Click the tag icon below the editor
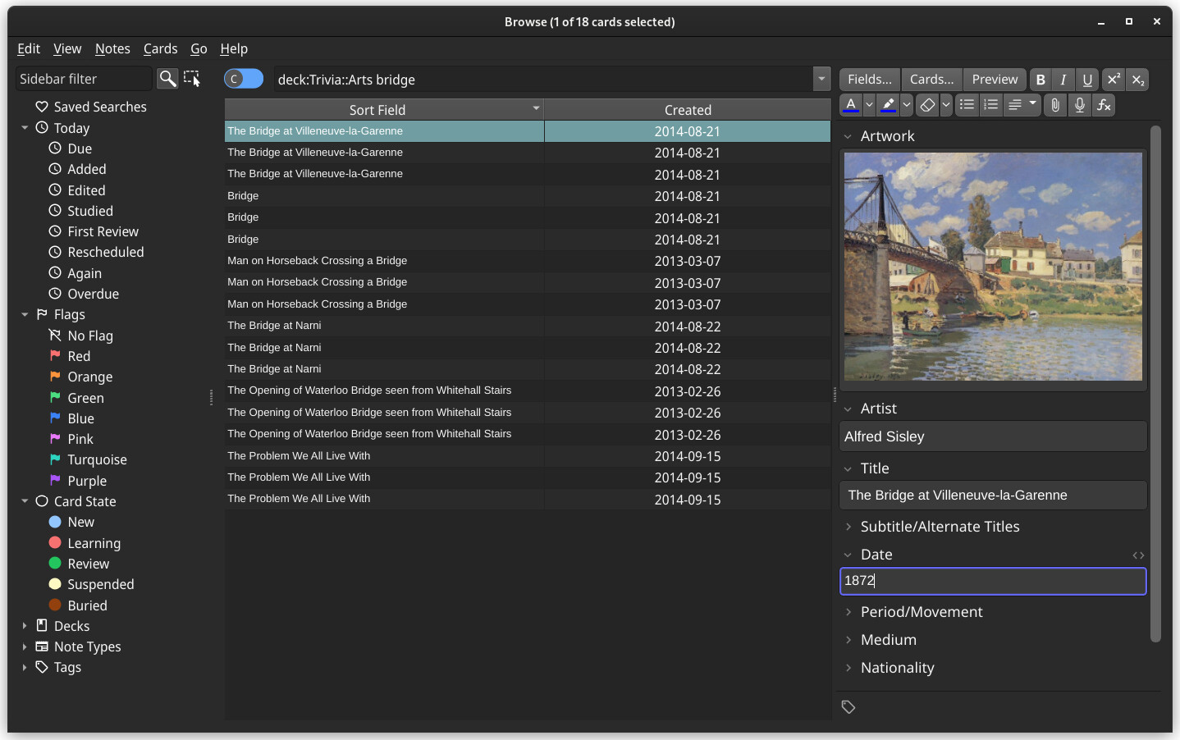1180x740 pixels. coord(848,707)
